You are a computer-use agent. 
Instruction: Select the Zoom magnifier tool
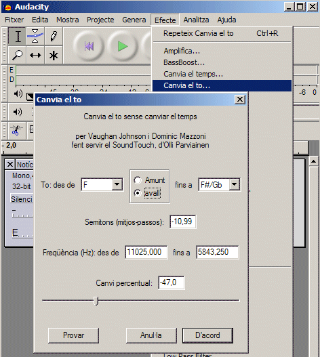(18, 55)
